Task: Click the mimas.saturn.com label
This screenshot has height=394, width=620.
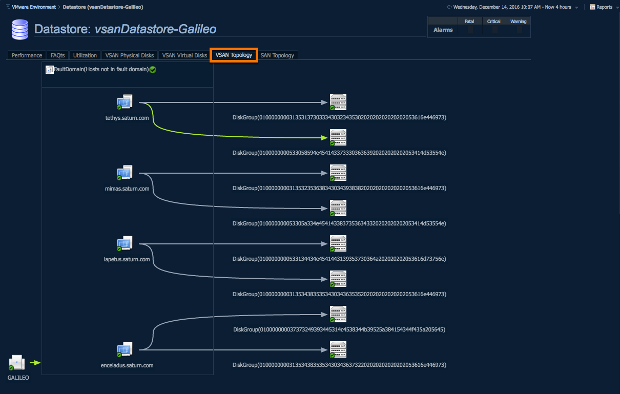Action: click(127, 189)
